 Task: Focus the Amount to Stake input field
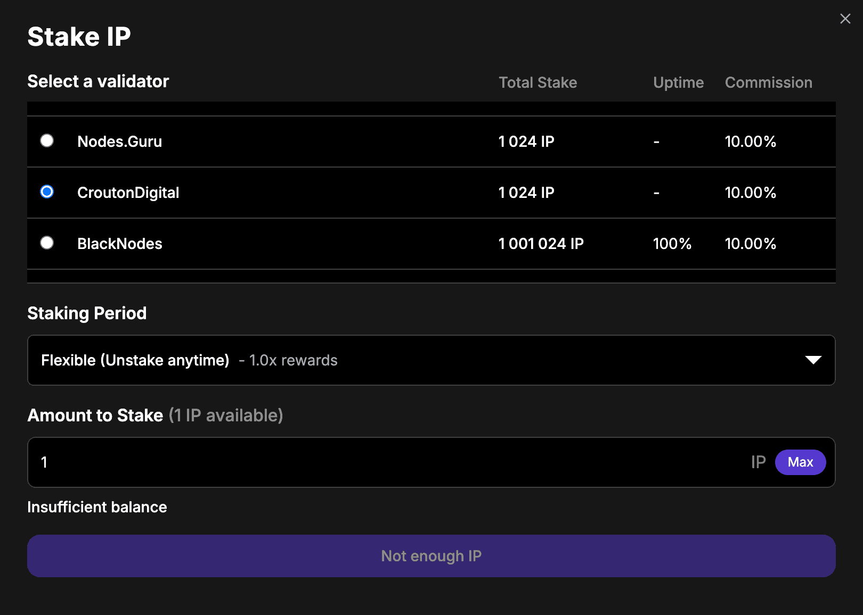[373, 462]
